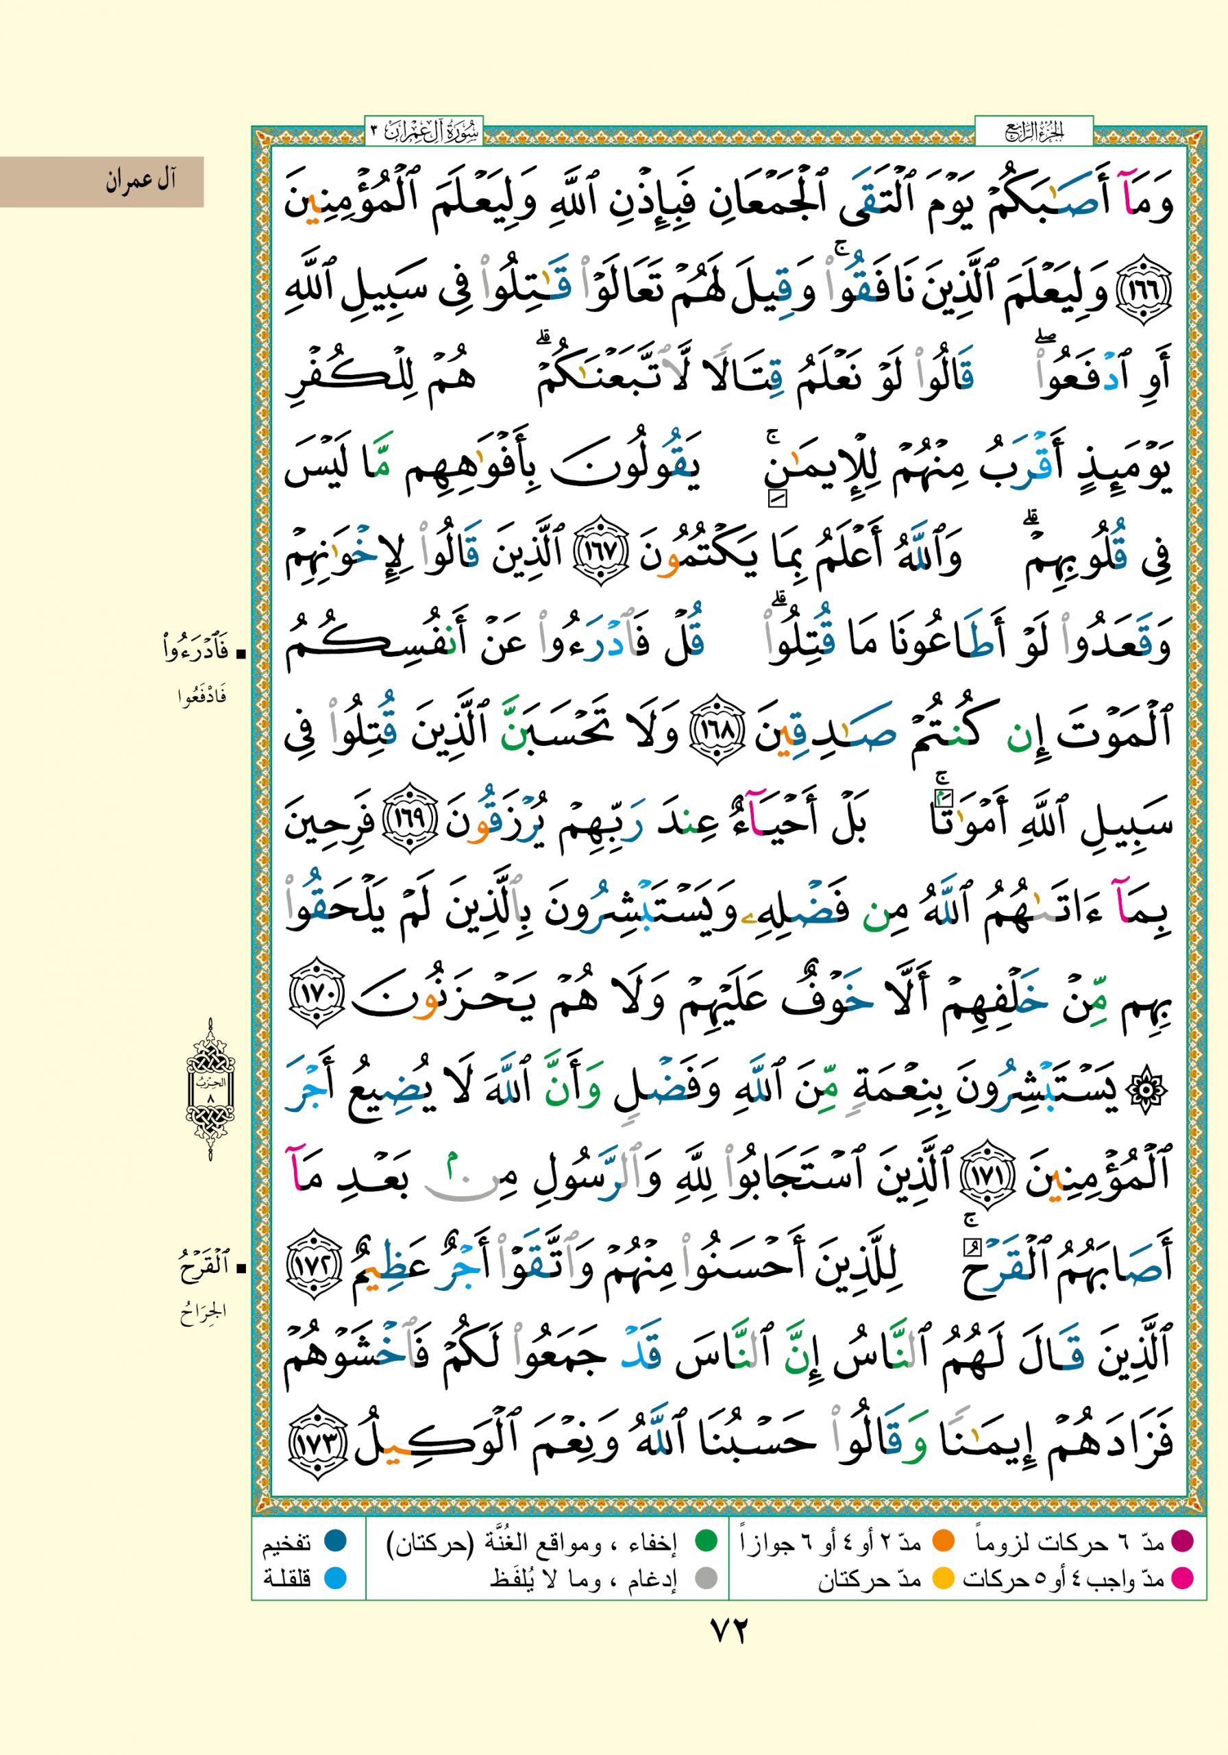Select the green إخفاء color swatch
Screen dimensions: 1228x1755
pos(705,1542)
